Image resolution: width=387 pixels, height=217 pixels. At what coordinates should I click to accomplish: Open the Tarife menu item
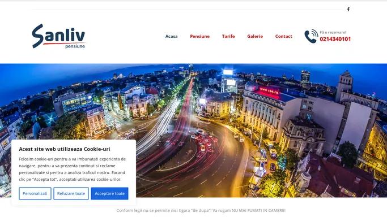tap(228, 36)
